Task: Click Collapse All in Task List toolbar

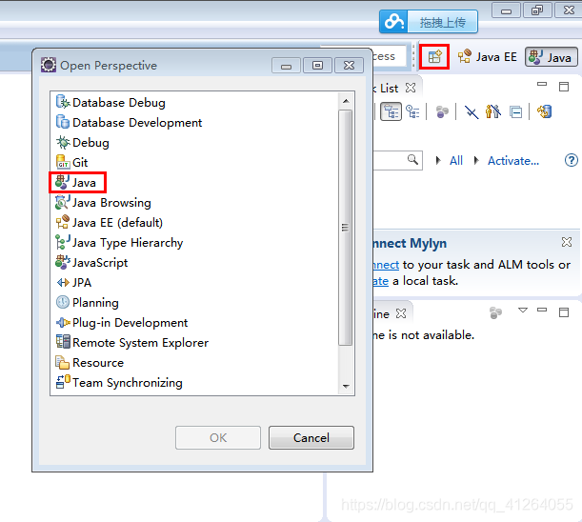Action: tap(515, 111)
